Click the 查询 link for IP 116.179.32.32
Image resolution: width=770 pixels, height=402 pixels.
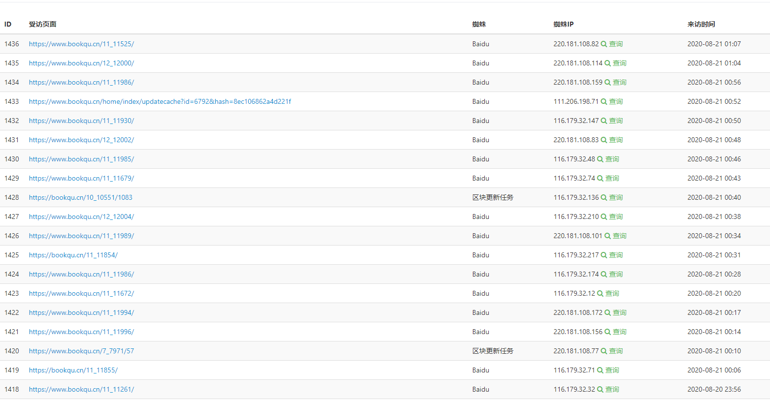point(612,389)
